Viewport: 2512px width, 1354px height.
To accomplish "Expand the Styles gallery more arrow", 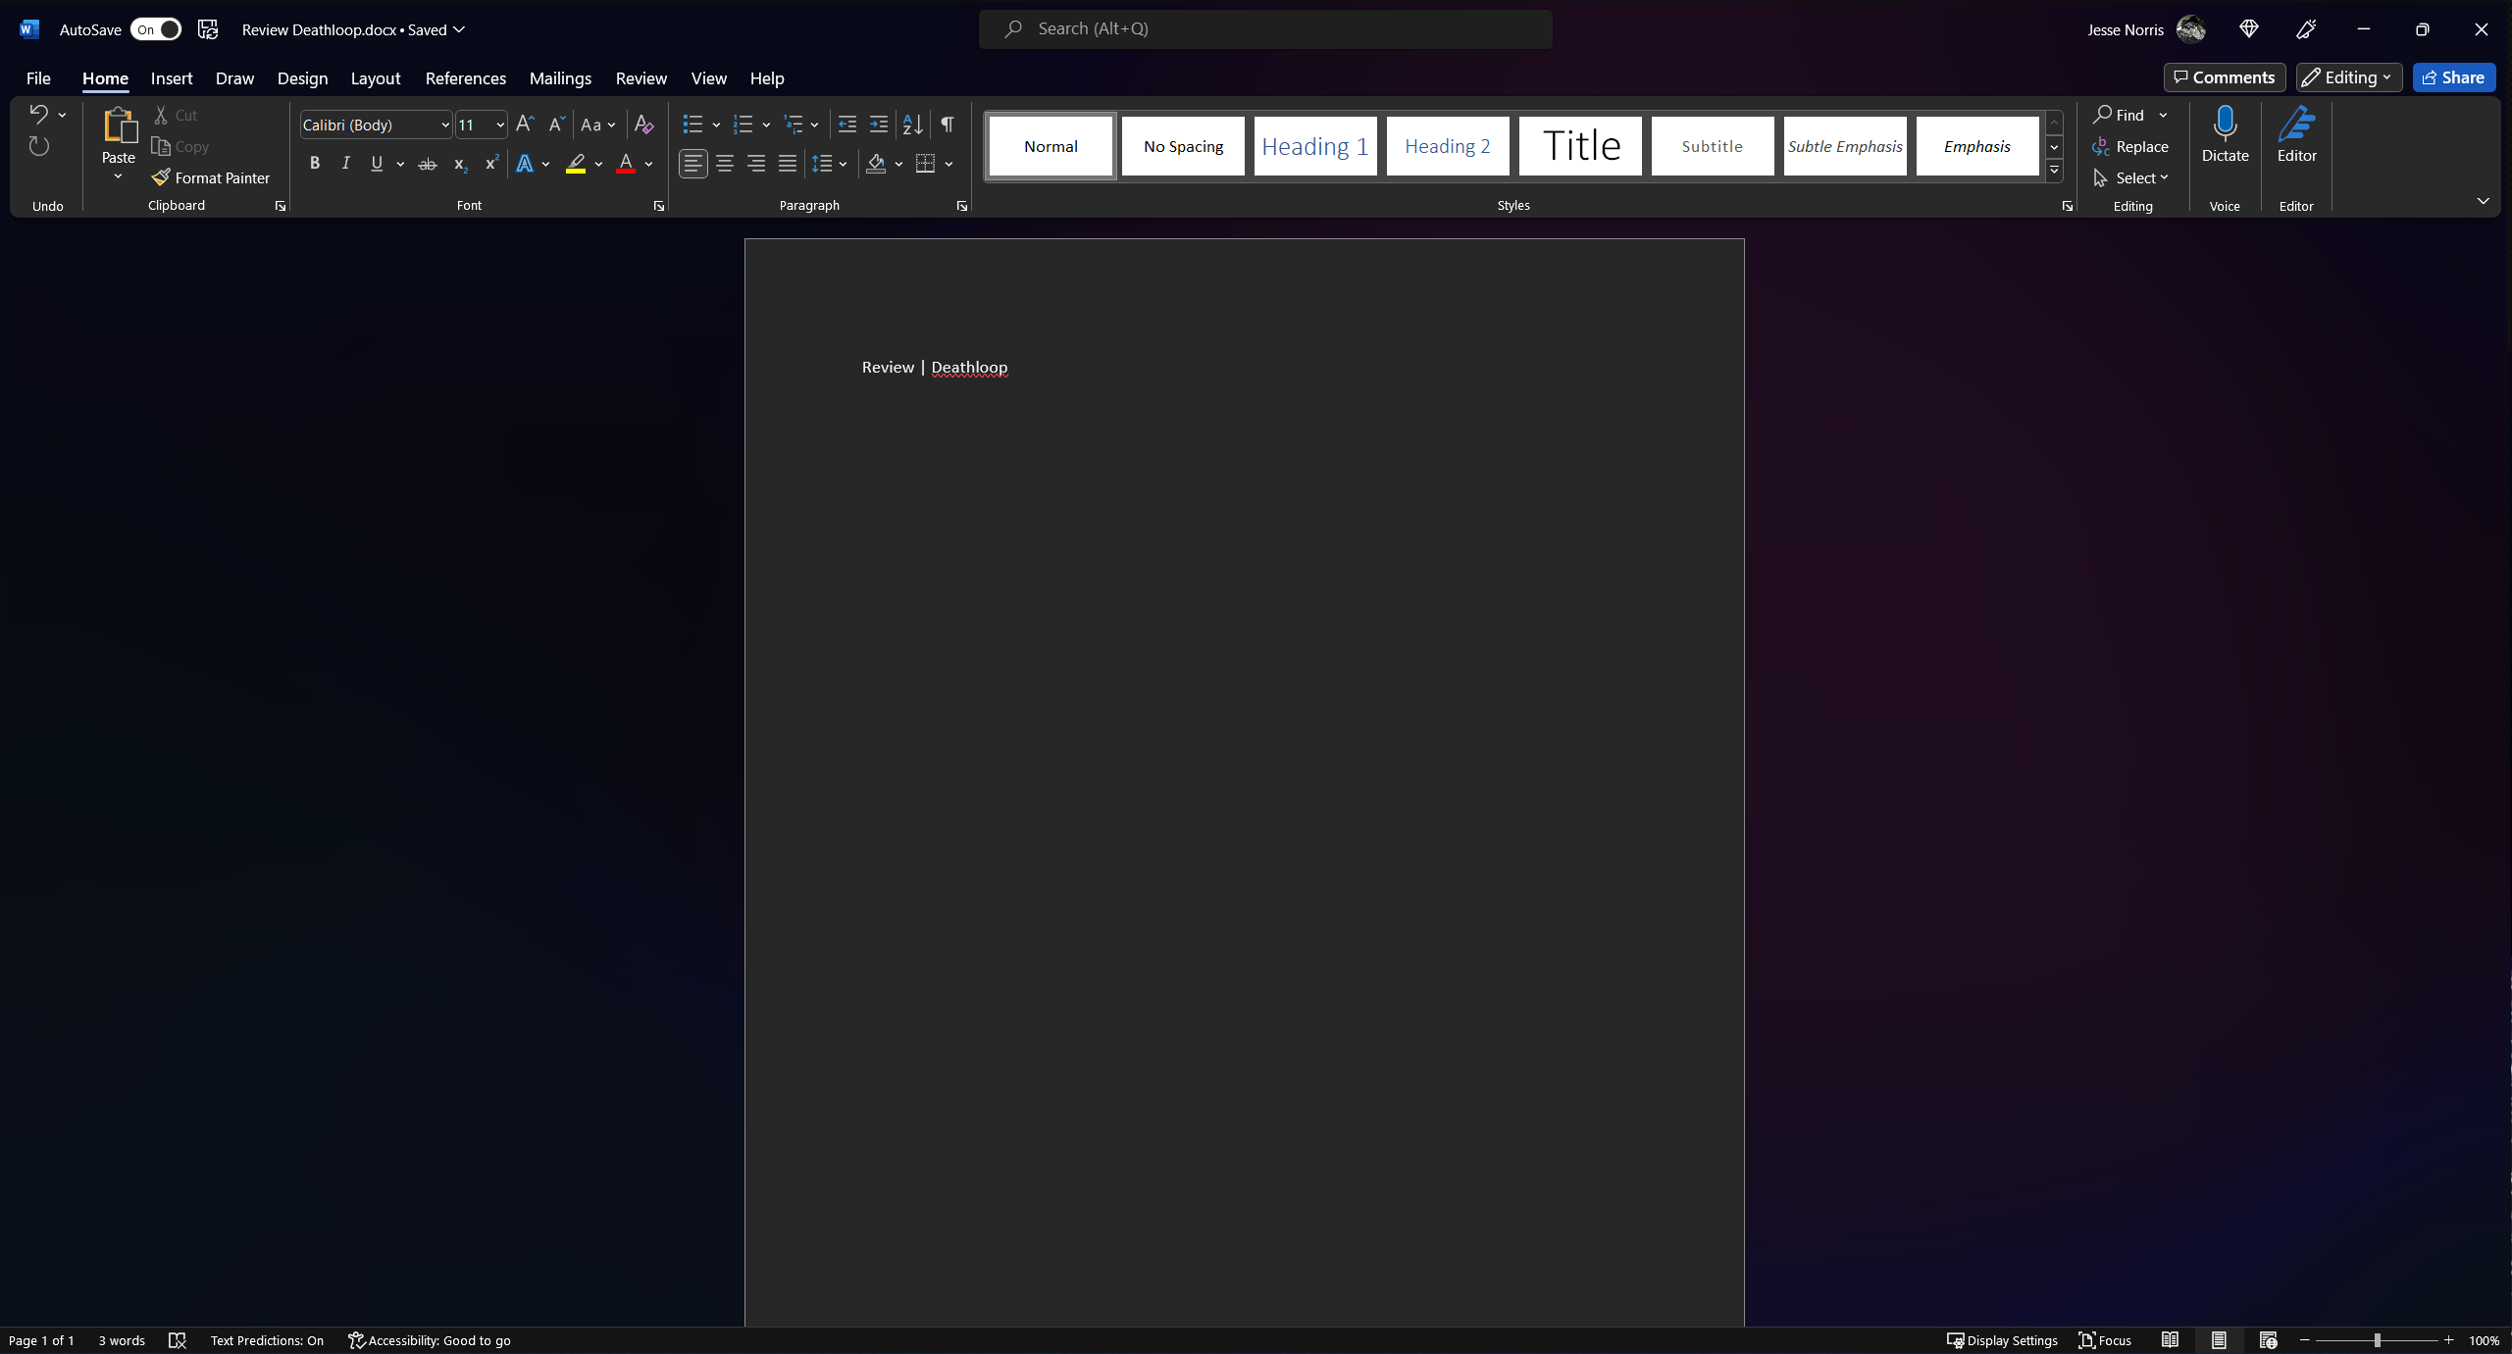I will (x=2054, y=171).
